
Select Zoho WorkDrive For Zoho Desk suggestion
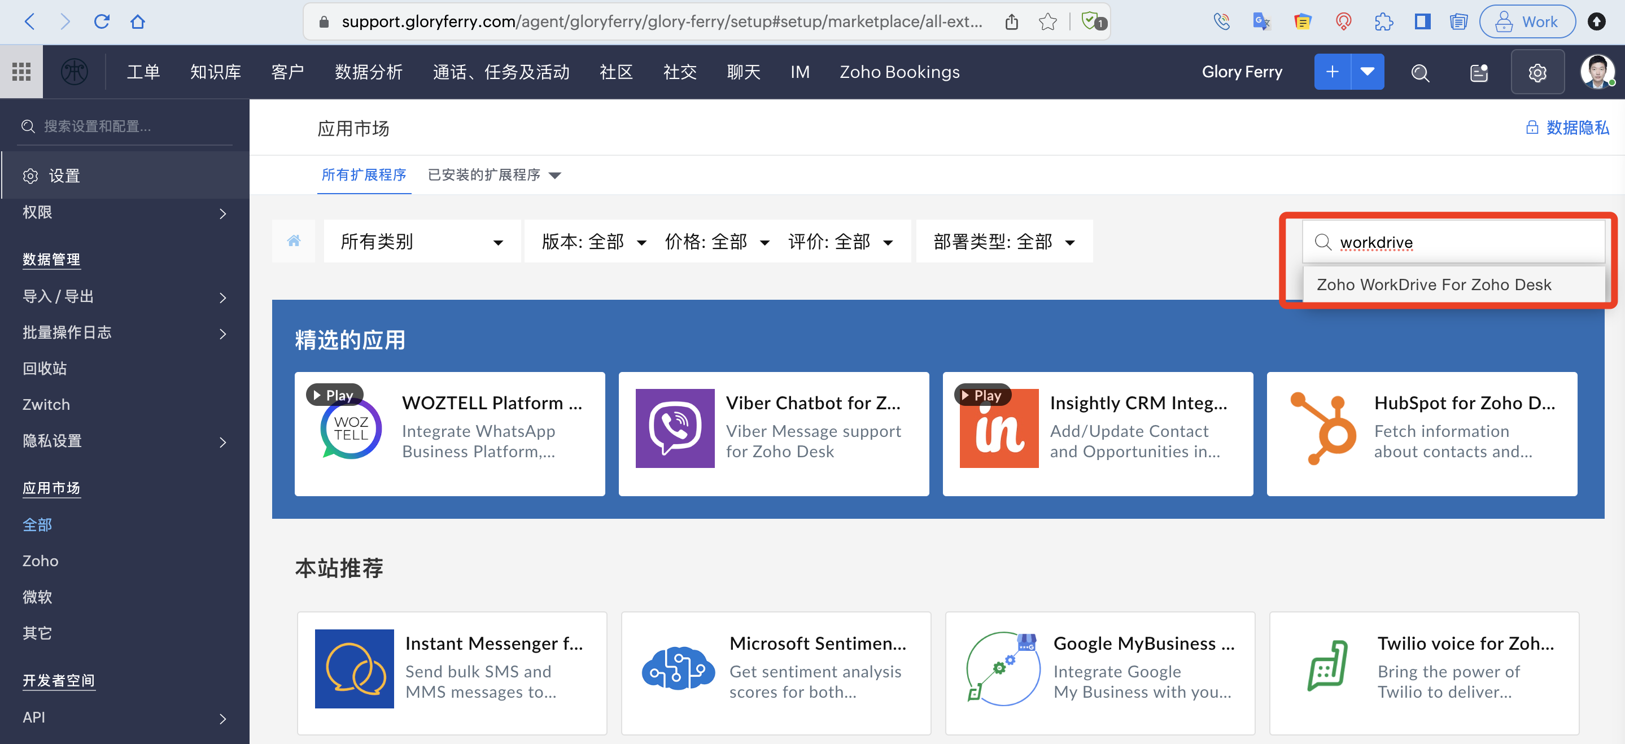pos(1453,285)
